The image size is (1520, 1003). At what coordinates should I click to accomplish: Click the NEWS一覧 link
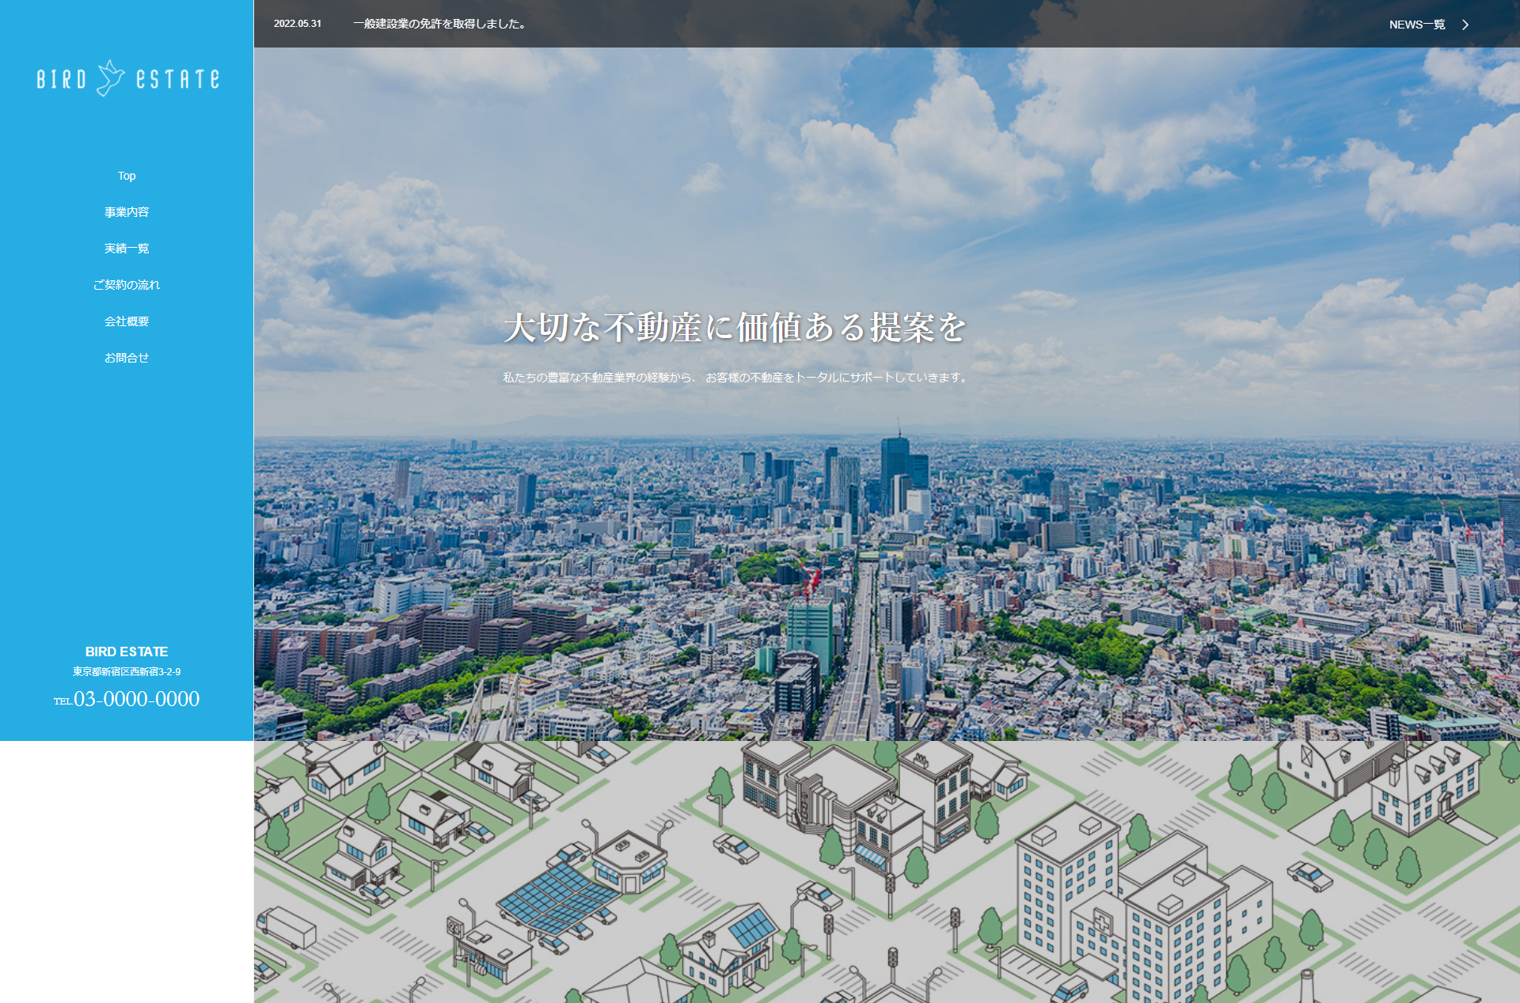1417,25
